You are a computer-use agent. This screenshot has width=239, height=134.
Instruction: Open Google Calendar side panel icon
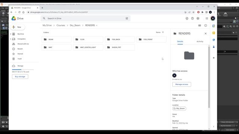coord(214,26)
